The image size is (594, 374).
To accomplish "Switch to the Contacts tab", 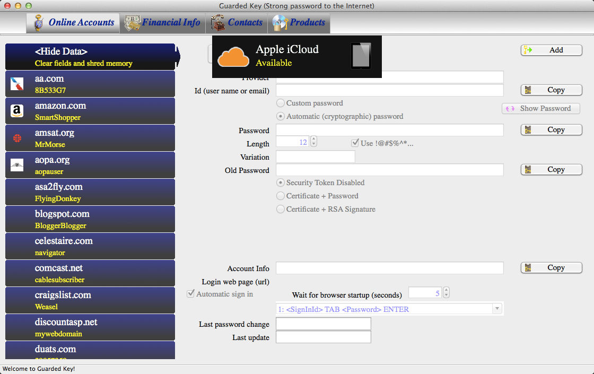I will [x=237, y=23].
